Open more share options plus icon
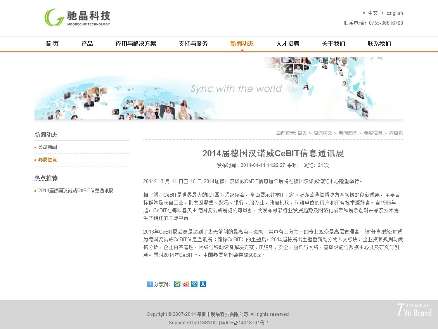 150,284
